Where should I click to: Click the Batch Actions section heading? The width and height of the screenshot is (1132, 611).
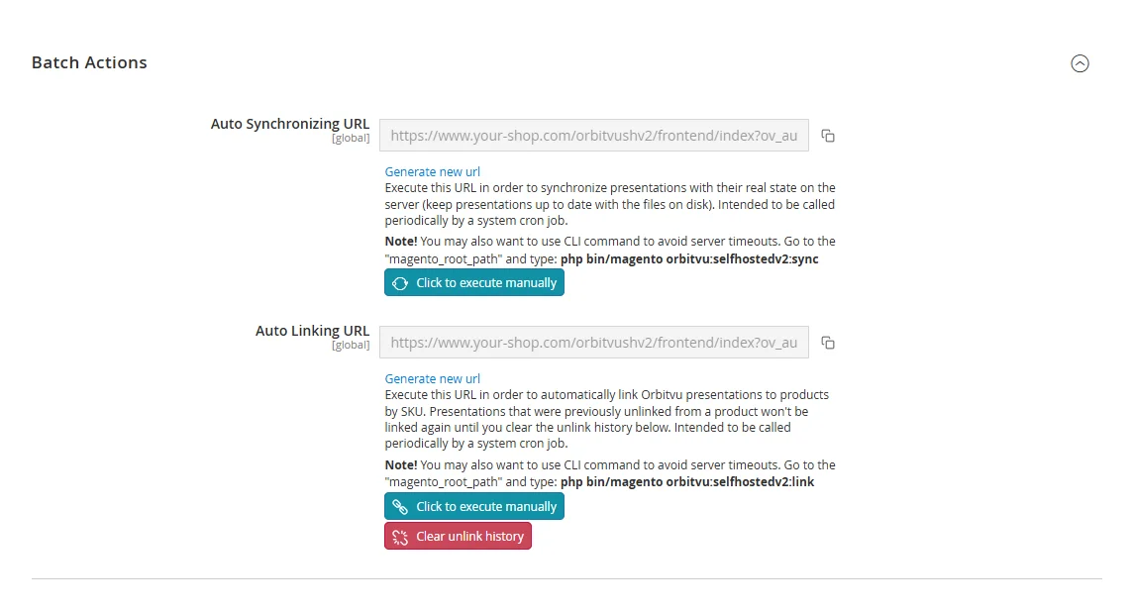89,62
